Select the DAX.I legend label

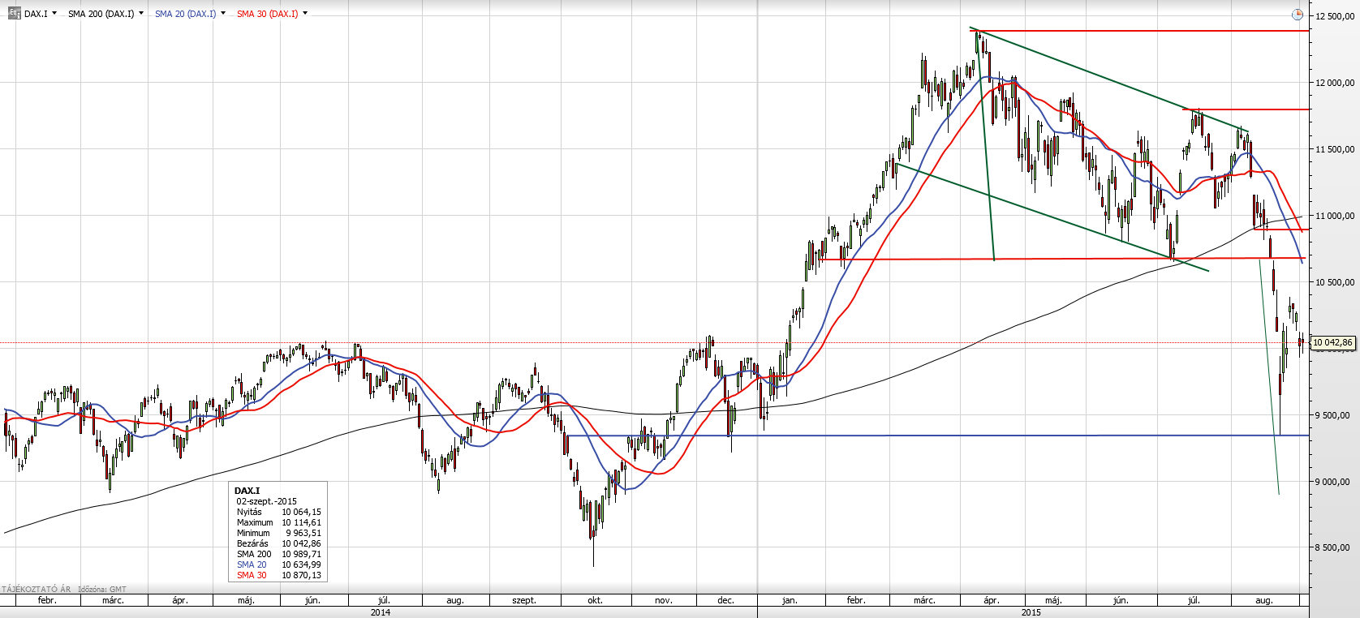click(36, 14)
